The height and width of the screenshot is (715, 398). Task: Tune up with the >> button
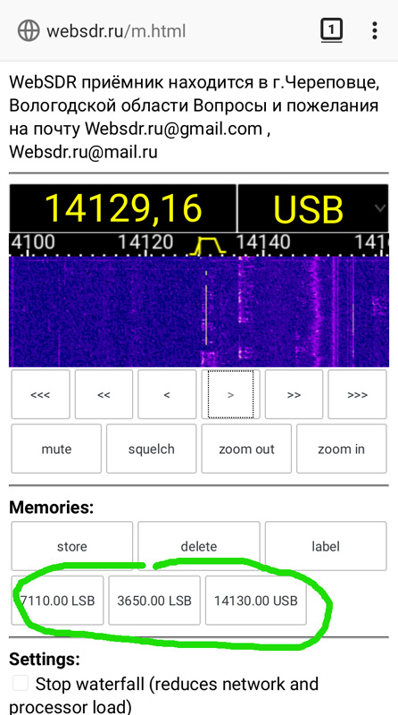coord(294,394)
